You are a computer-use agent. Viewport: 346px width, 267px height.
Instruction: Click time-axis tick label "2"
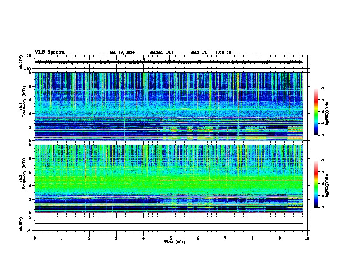pyautogui.click(x=89, y=238)
